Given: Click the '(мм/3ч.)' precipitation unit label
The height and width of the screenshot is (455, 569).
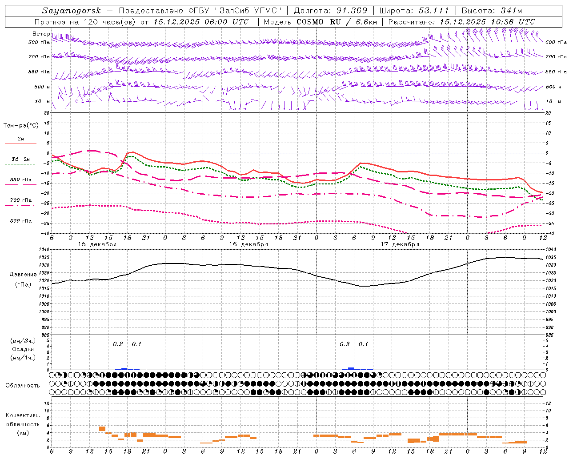Looking at the screenshot, I should tap(23, 341).
